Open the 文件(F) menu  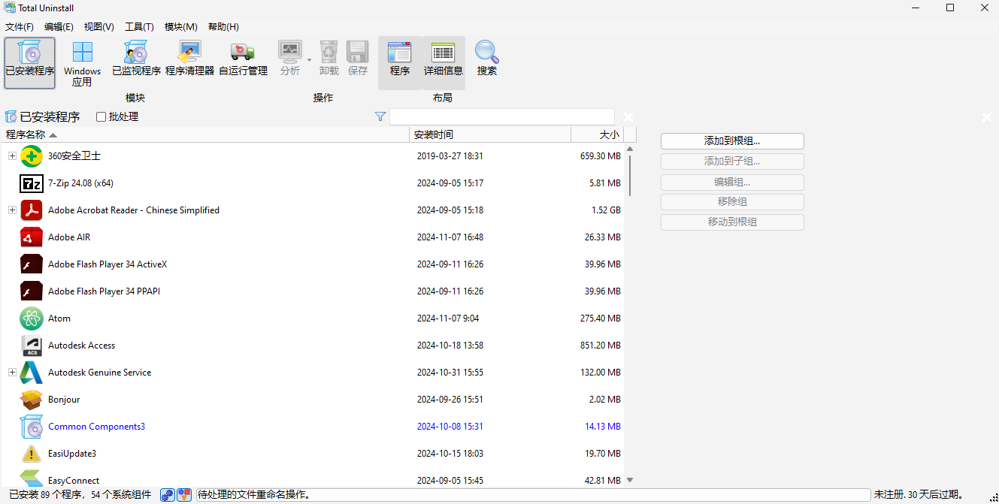[x=20, y=27]
